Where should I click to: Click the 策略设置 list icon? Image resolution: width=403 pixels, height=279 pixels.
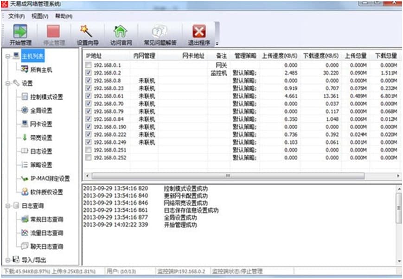coord(25,165)
